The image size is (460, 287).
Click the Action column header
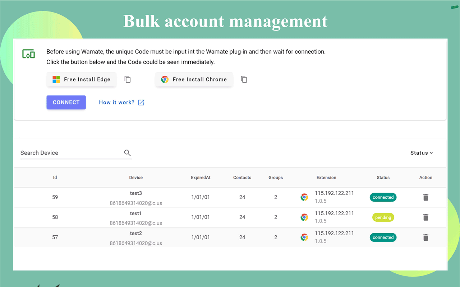(426, 178)
